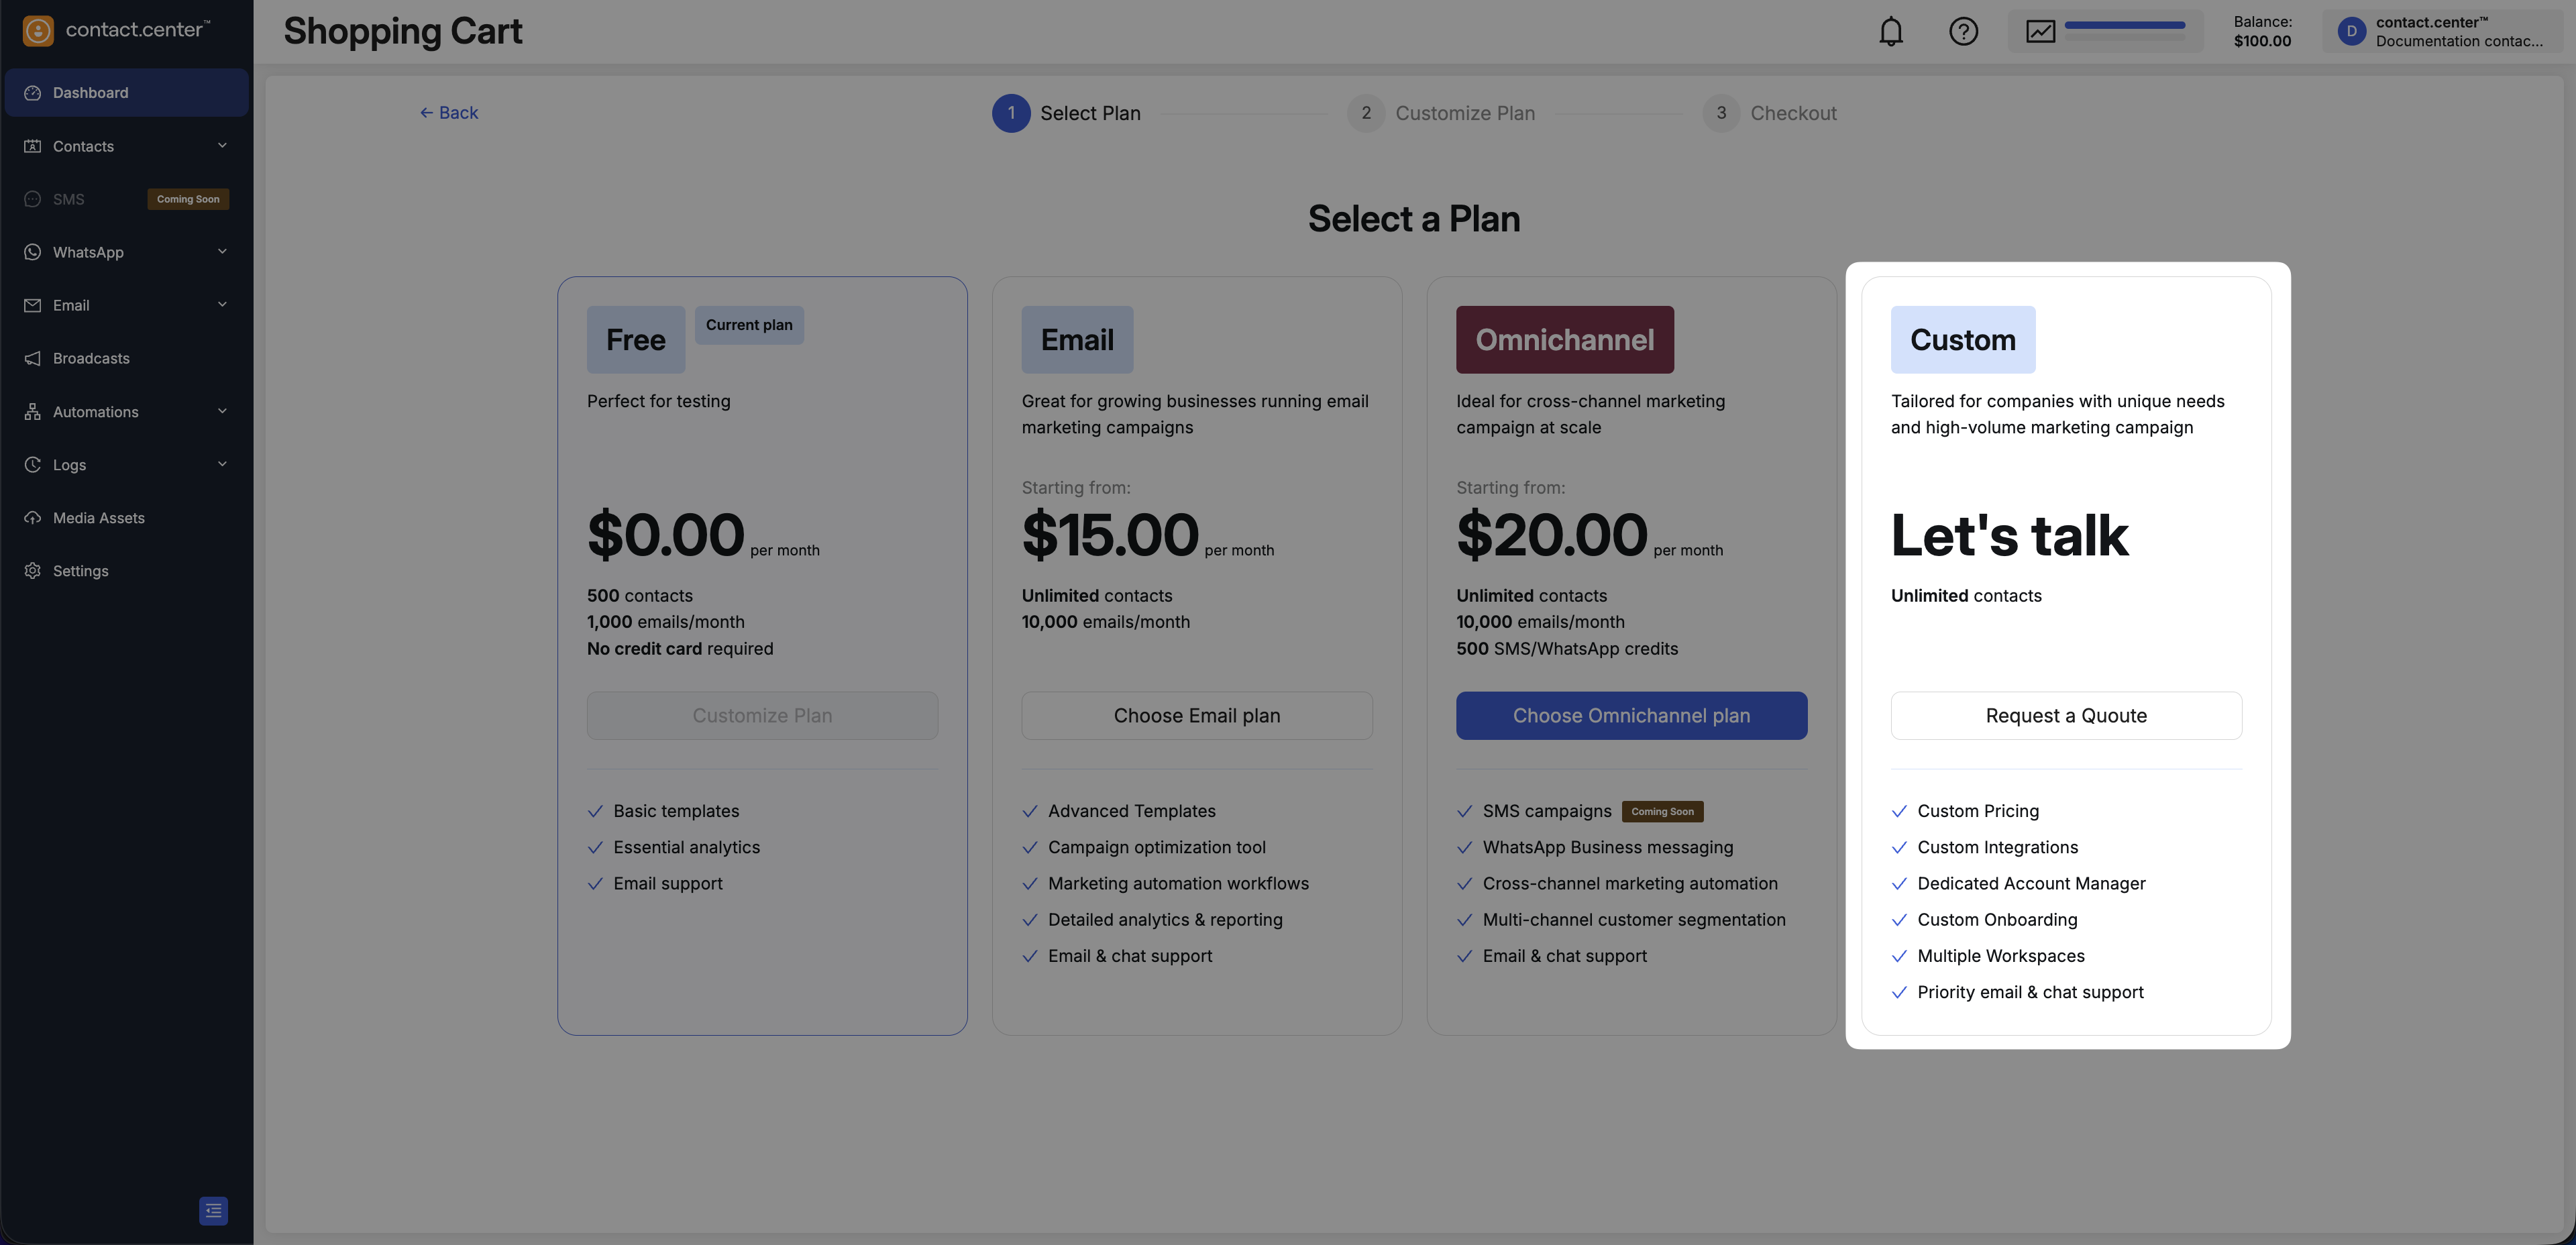Click the contact.center logo icon
Image resolution: width=2576 pixels, height=1245 pixels.
38,31
